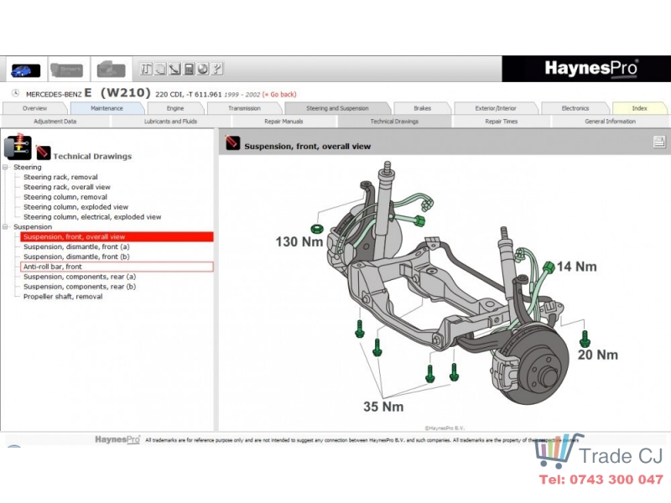Open the Adjustment Data sub-tab

pos(55,122)
